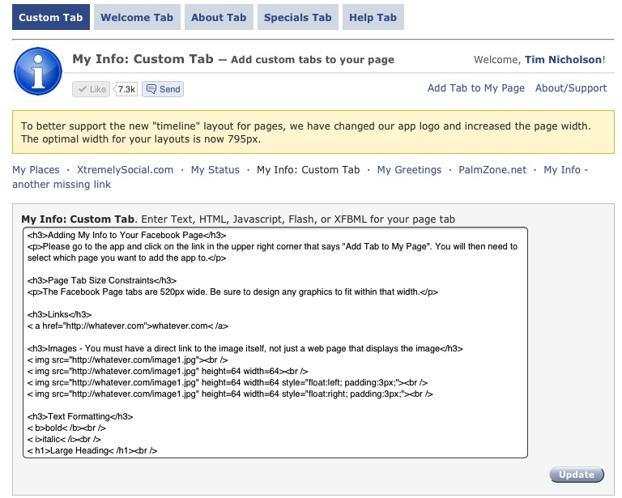
Task: Switch to the Custom Tab
Action: coord(51,17)
